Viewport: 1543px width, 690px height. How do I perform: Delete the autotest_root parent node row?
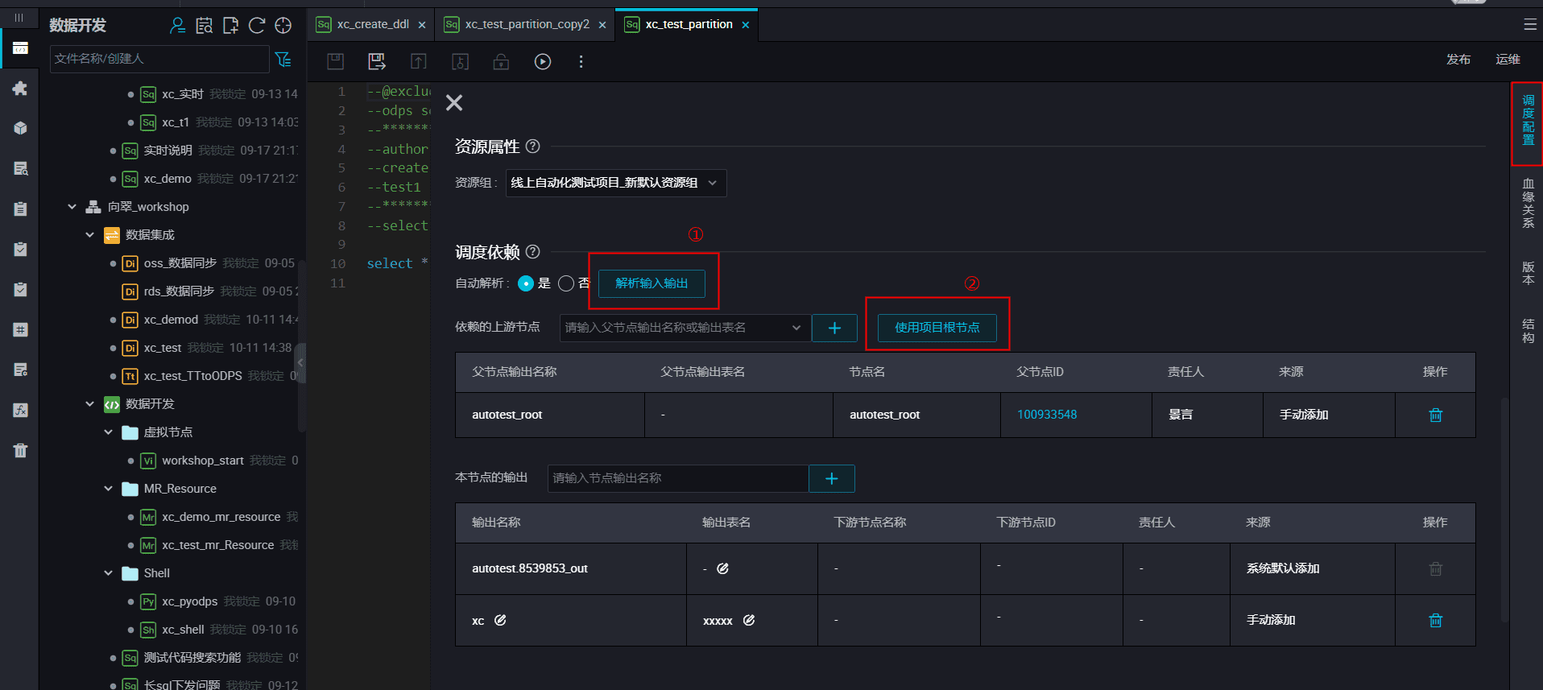point(1435,415)
